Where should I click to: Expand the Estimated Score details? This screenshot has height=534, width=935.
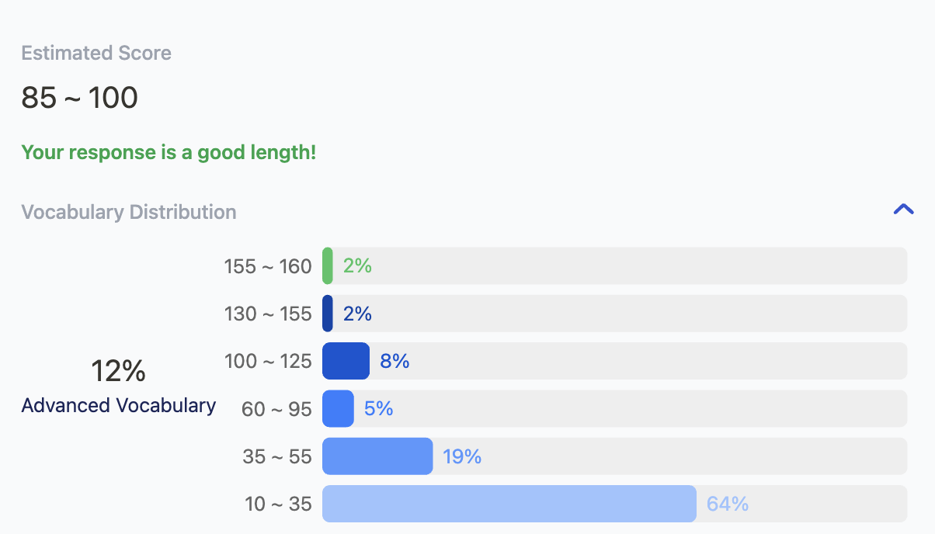(96, 53)
